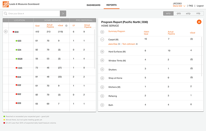Click the Goal subheader in Home Service
206x131 pixels.
(x=37, y=26)
